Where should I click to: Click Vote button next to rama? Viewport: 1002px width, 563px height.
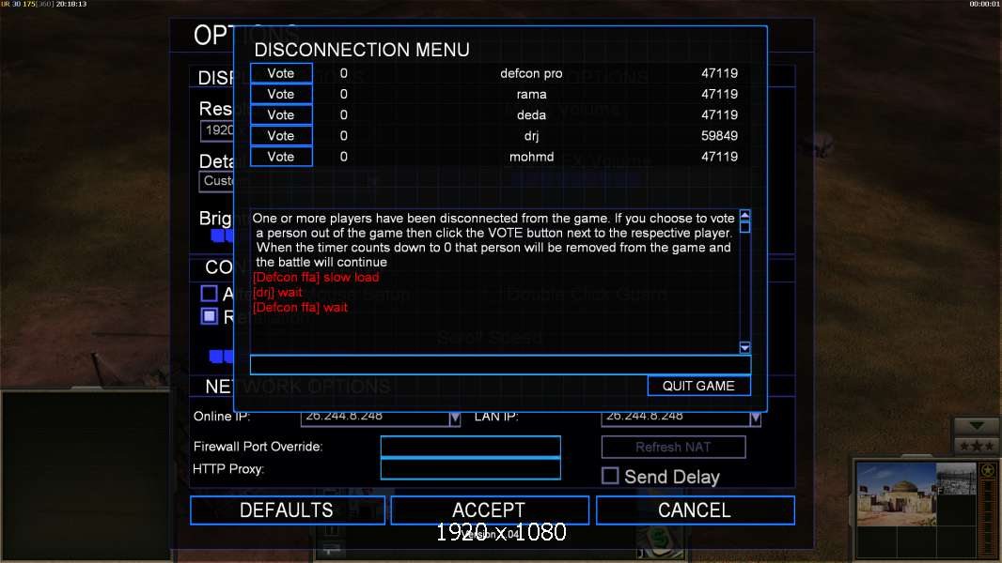pos(281,95)
